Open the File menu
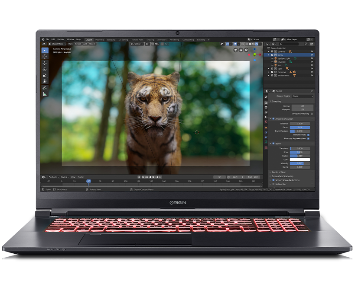Viewport: 355px width, 281px height. tap(48, 39)
